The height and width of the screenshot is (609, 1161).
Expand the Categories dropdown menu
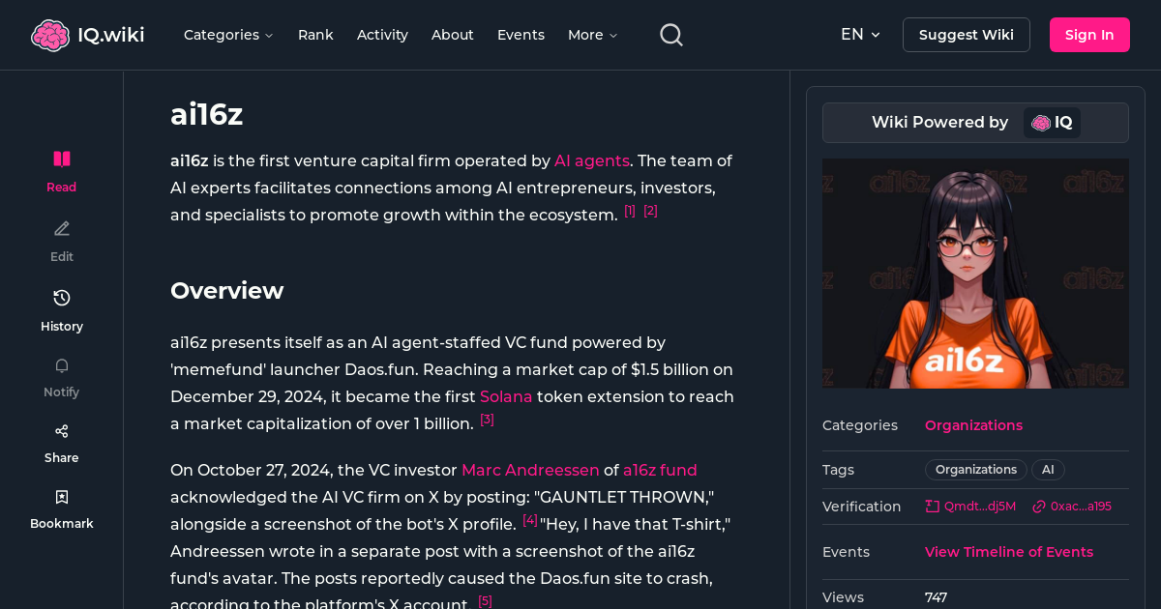click(228, 35)
